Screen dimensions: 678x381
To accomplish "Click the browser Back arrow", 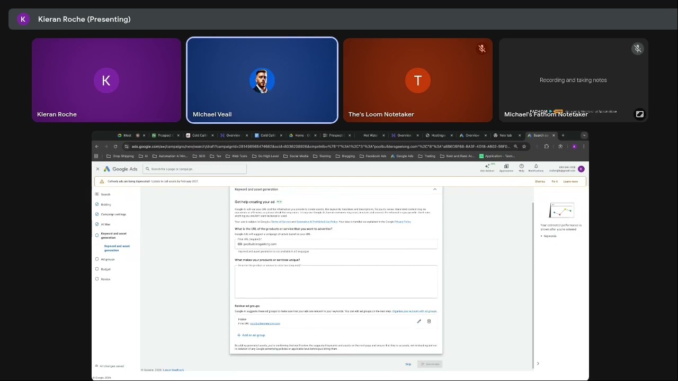I will tap(97, 147).
